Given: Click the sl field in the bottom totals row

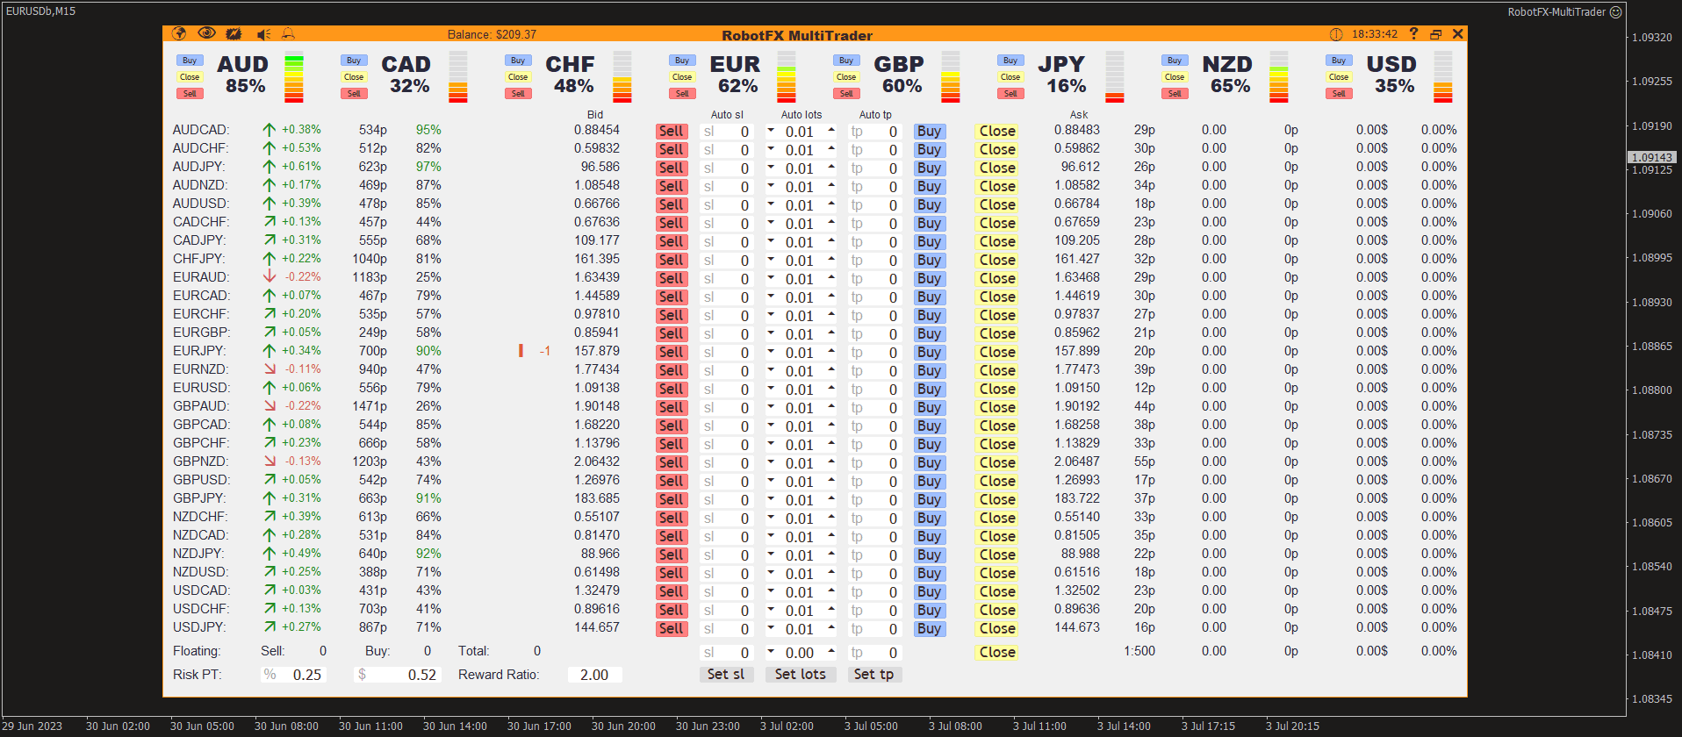Looking at the screenshot, I should [x=726, y=653].
